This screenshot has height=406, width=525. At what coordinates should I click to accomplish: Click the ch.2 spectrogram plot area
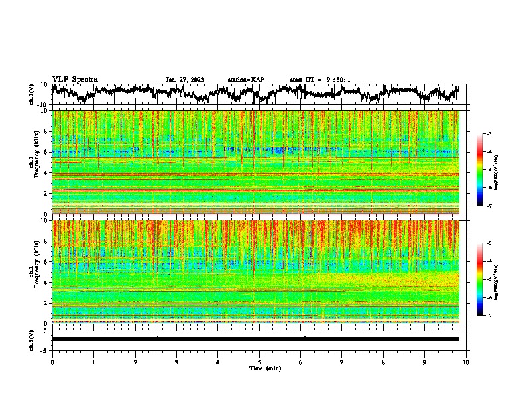[x=256, y=272]
